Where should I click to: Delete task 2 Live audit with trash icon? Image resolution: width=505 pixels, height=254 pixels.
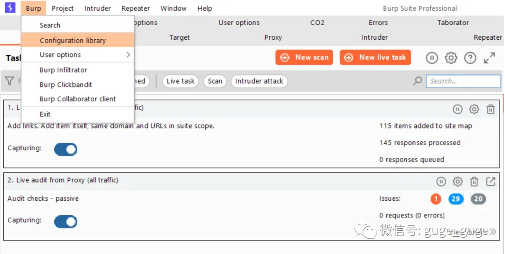[474, 182]
